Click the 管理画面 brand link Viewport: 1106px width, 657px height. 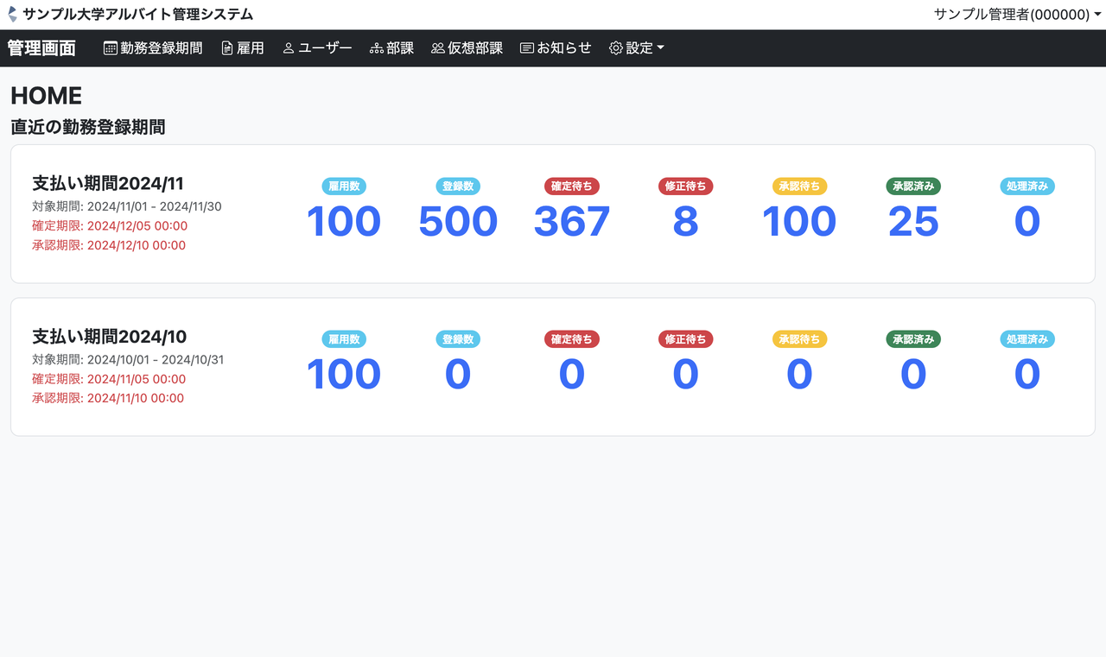pyautogui.click(x=41, y=48)
